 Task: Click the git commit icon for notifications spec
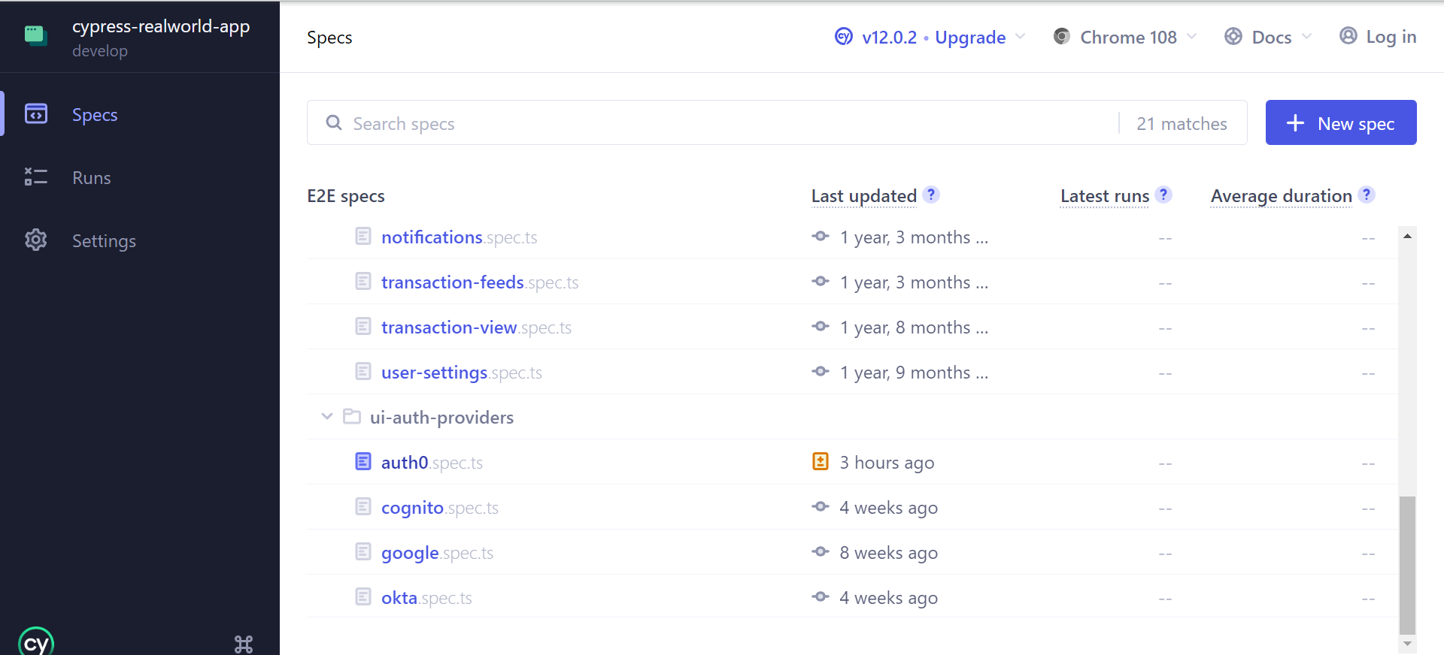point(821,237)
